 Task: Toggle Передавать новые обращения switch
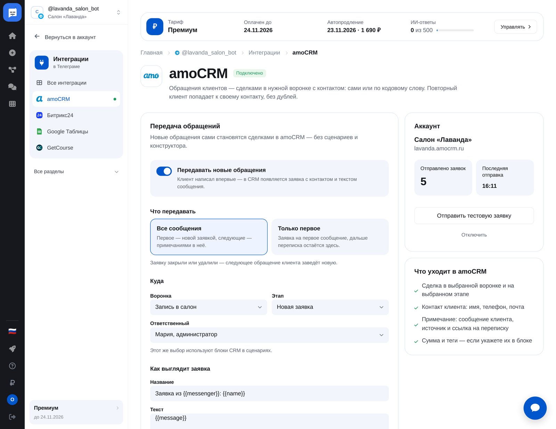[164, 171]
